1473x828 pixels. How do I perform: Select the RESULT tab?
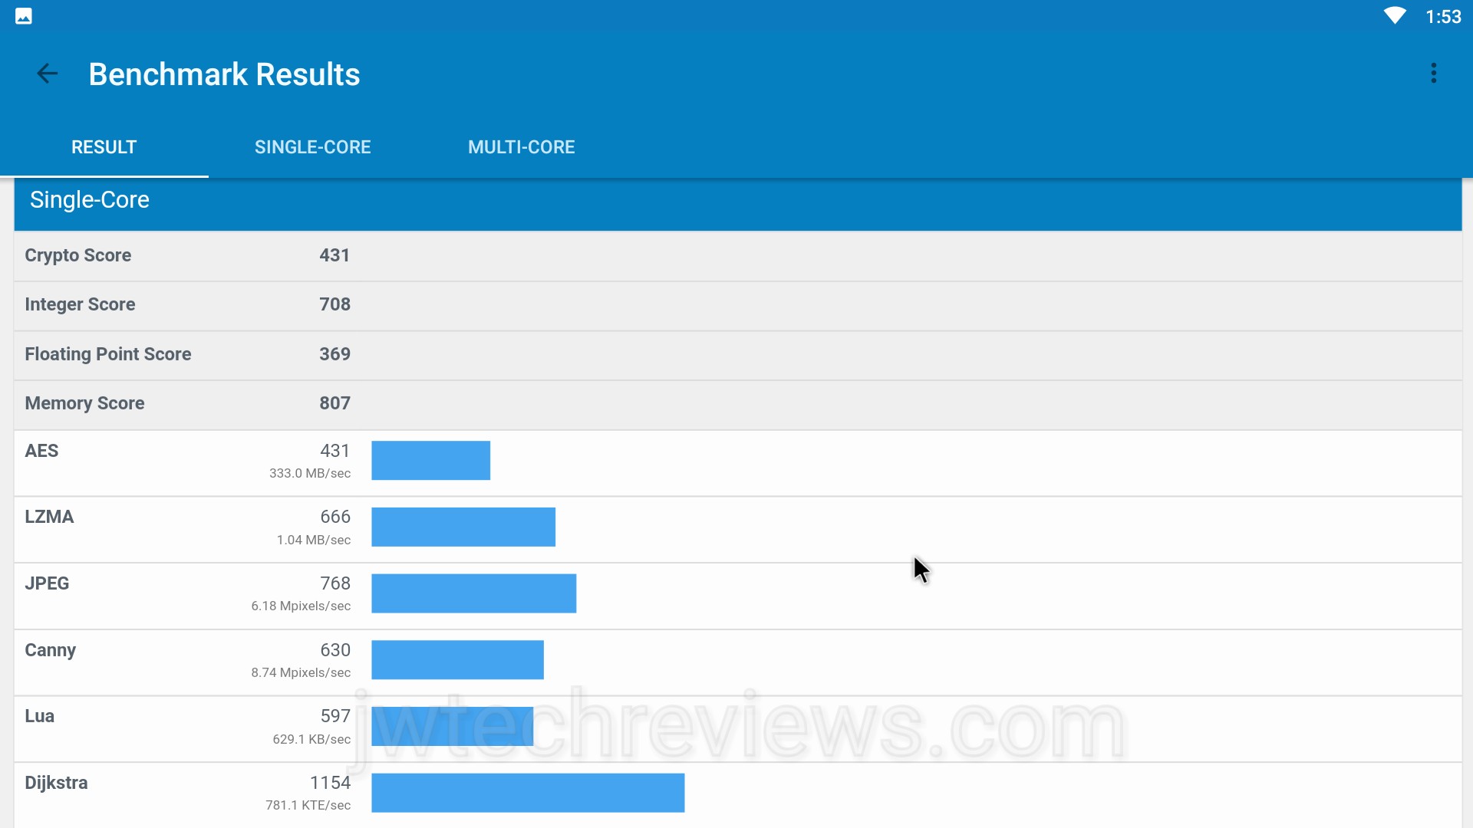[104, 147]
